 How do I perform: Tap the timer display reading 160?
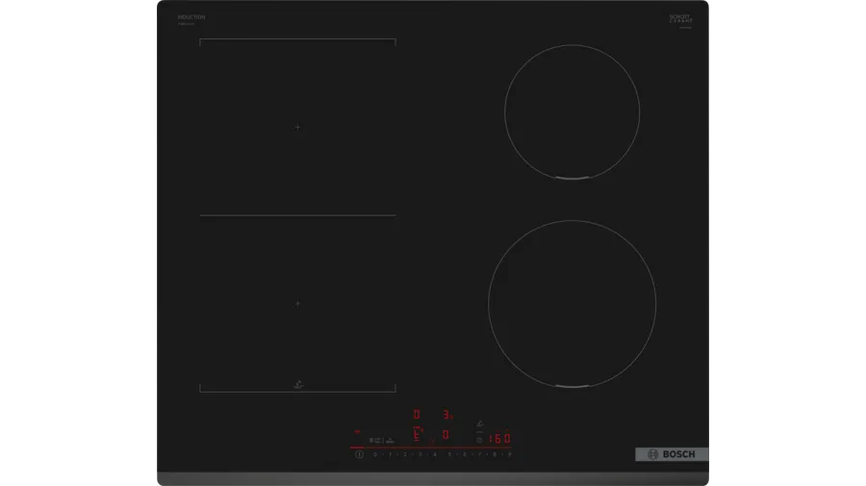(x=499, y=439)
